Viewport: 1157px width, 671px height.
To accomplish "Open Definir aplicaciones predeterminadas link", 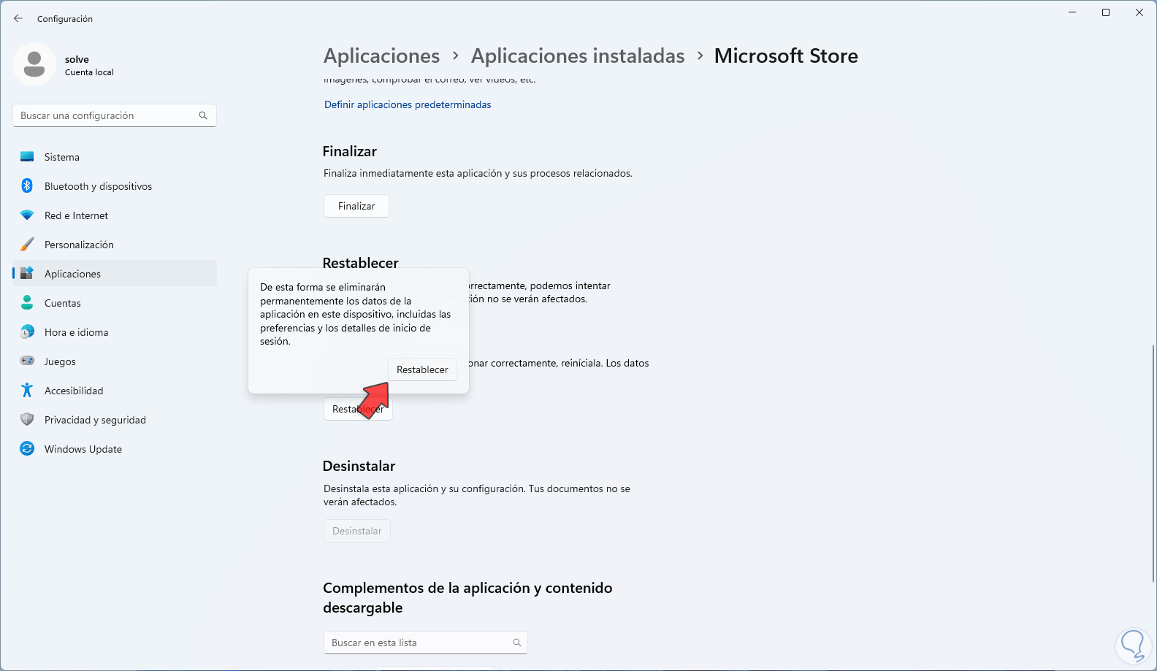I will tap(408, 104).
